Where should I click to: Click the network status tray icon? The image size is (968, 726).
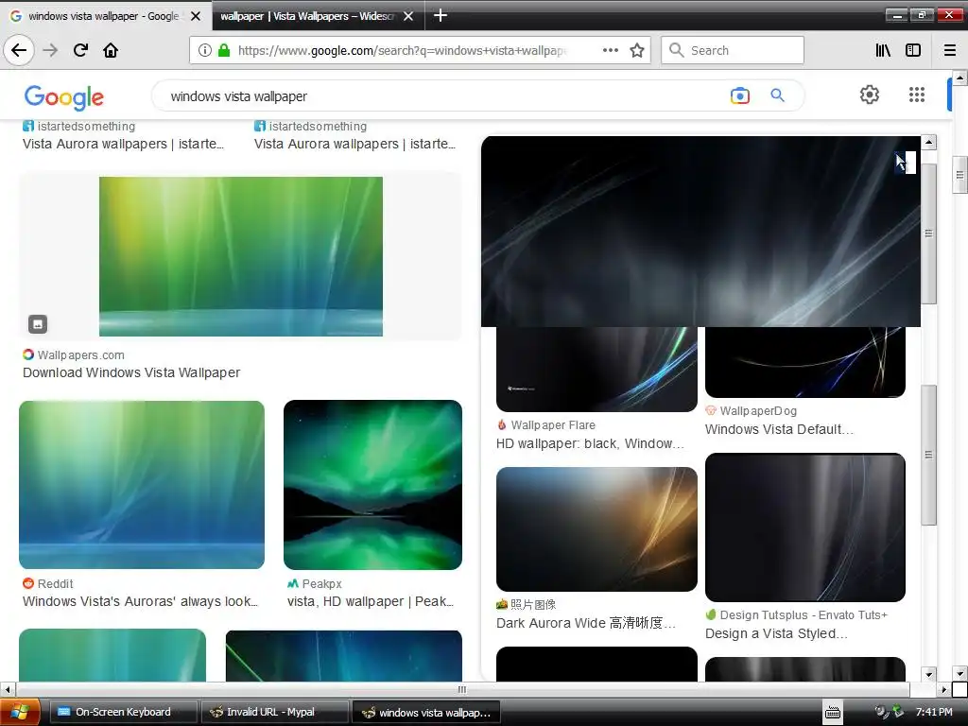click(x=898, y=711)
